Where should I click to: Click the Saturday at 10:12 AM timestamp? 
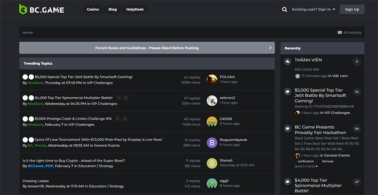(237, 165)
